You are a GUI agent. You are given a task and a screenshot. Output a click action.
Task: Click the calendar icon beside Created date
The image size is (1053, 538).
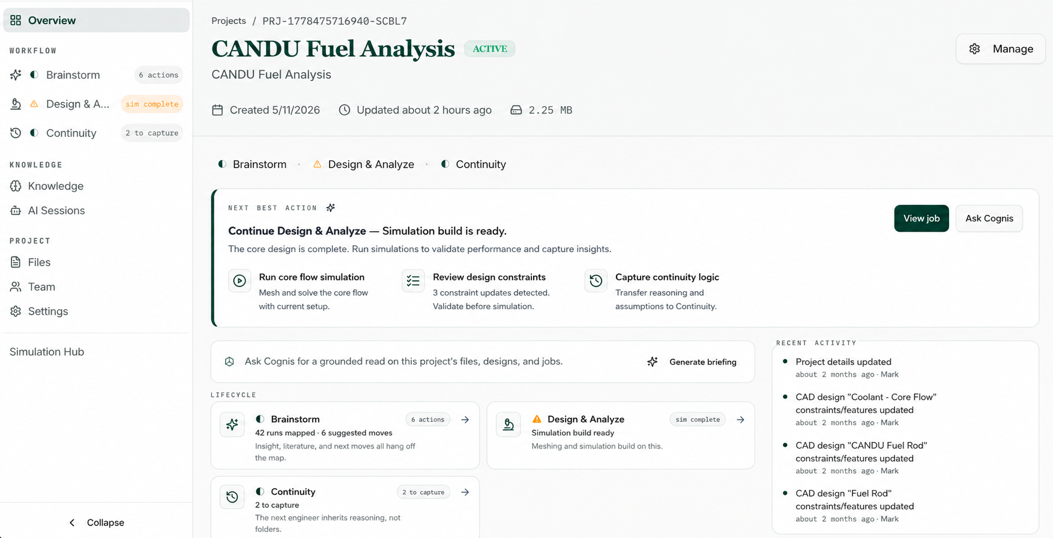coord(217,110)
